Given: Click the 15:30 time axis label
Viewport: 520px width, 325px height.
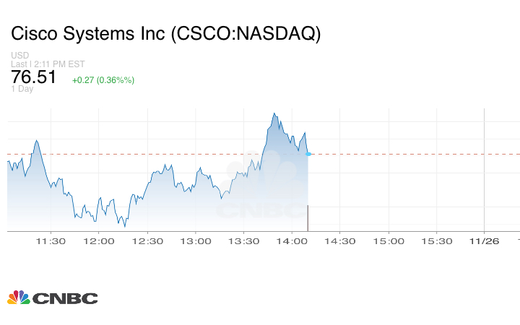Looking at the screenshot, I should [436, 241].
